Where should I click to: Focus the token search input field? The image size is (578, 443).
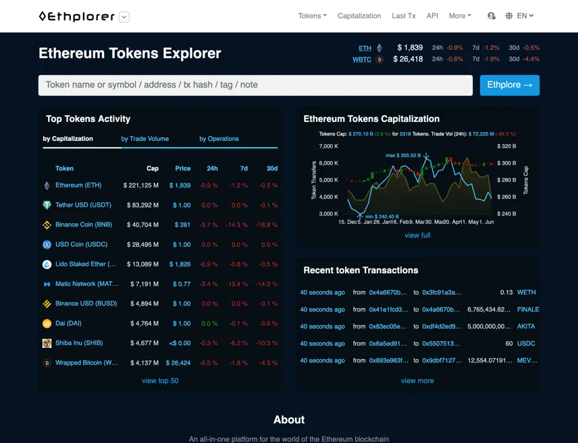pos(255,86)
